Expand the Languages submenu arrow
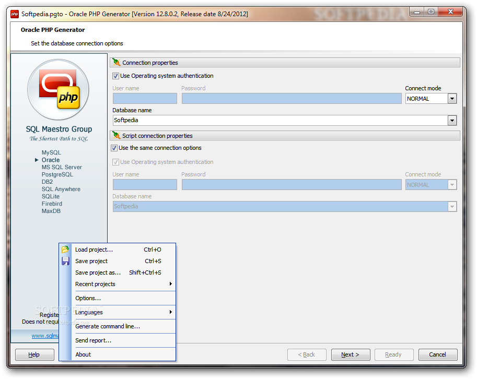477x379 pixels. (x=171, y=312)
